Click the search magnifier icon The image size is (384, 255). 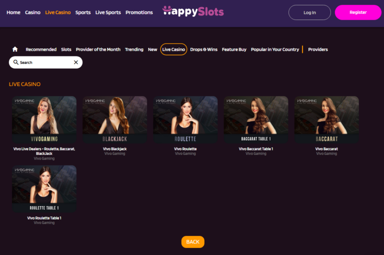16,62
